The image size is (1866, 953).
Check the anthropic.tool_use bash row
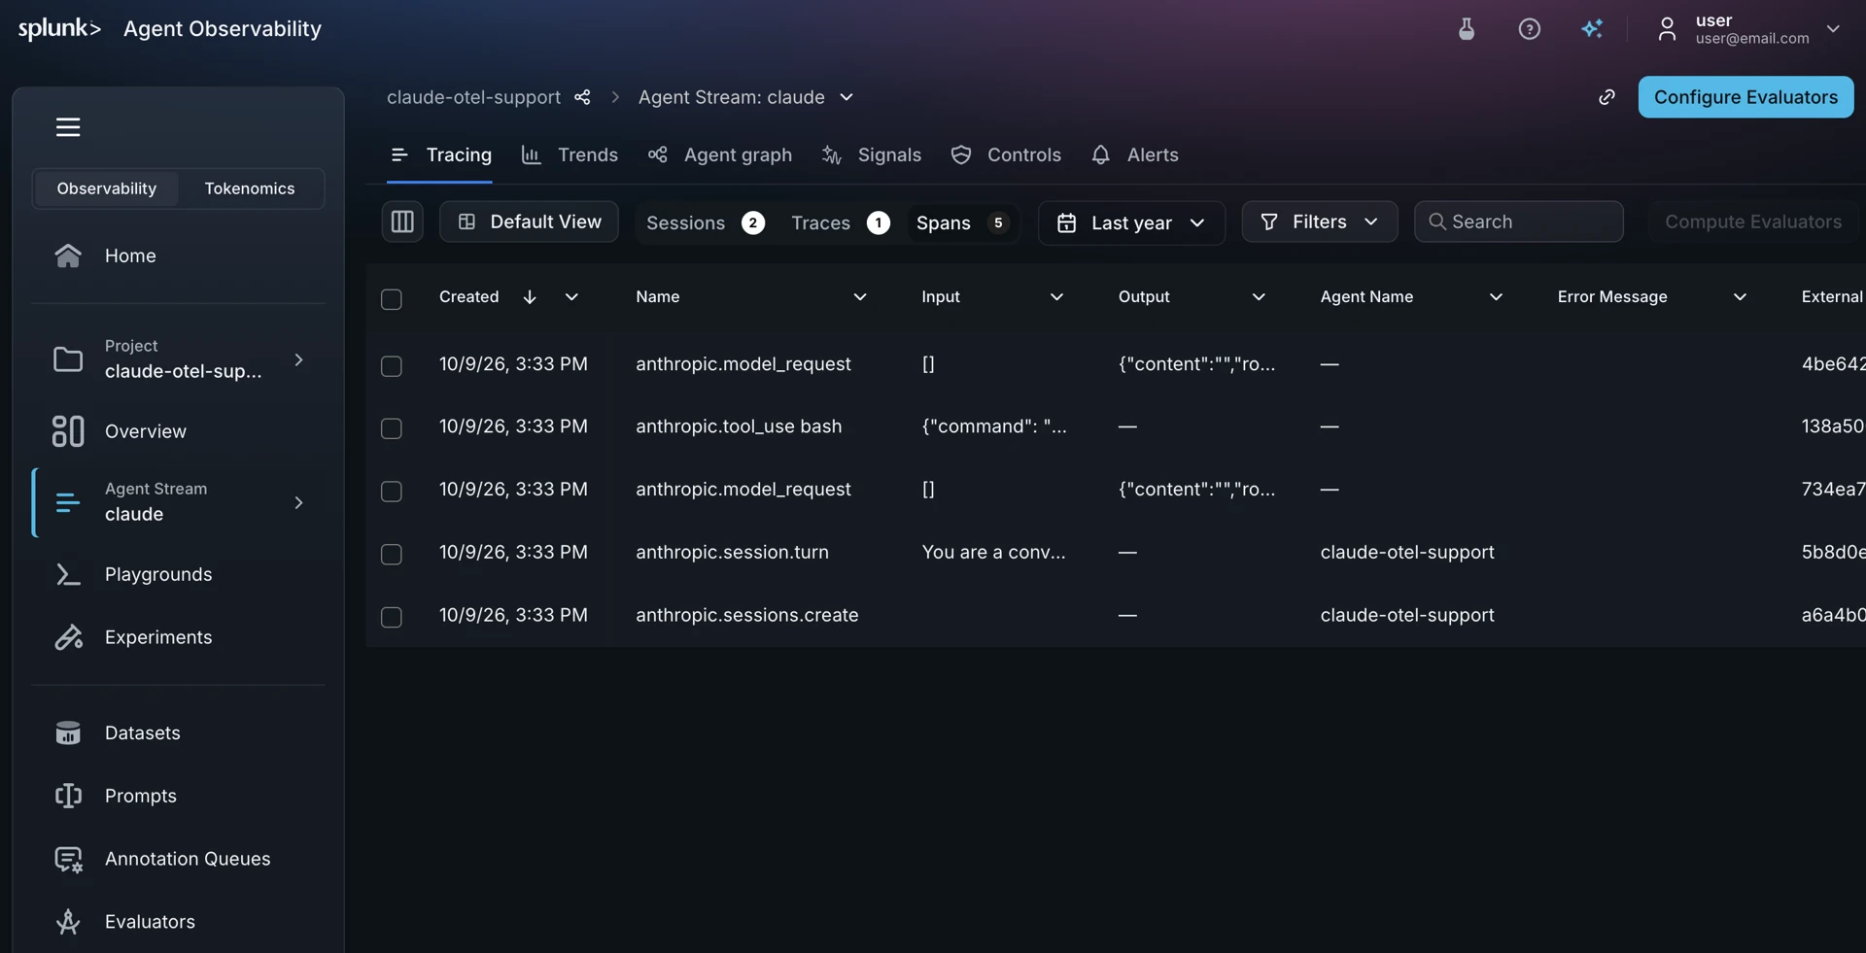(x=392, y=428)
